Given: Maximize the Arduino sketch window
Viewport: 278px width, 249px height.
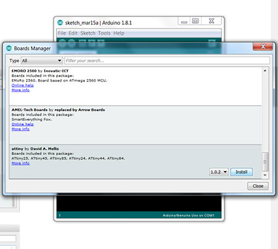Looking at the screenshot, I should pos(195,21).
